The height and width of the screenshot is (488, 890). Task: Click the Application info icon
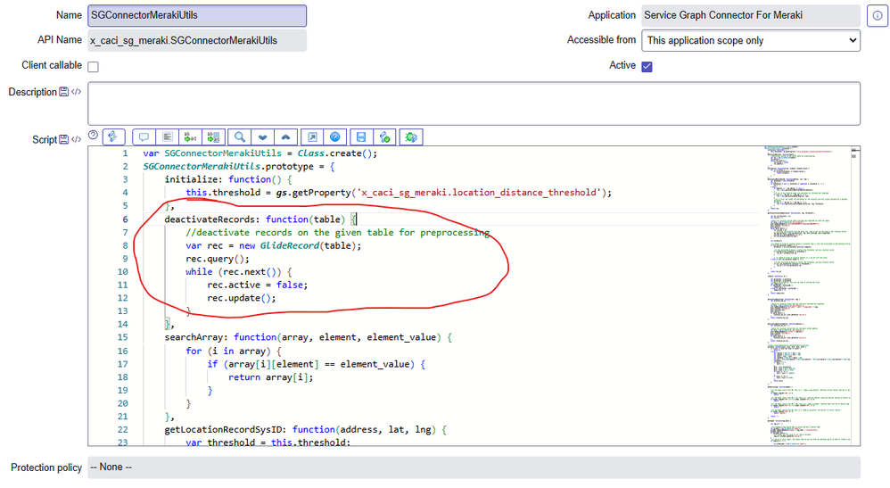click(876, 16)
